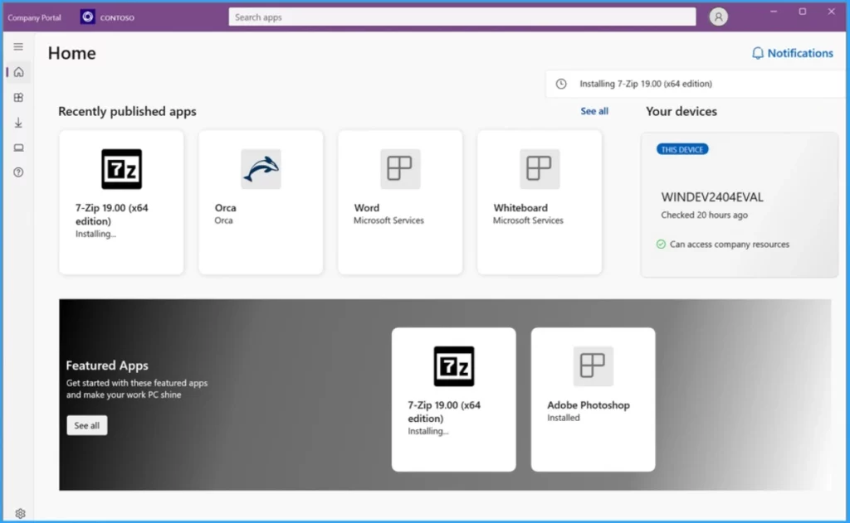Click the 'Company Portal' title text
The width and height of the screenshot is (850, 523).
[34, 17]
